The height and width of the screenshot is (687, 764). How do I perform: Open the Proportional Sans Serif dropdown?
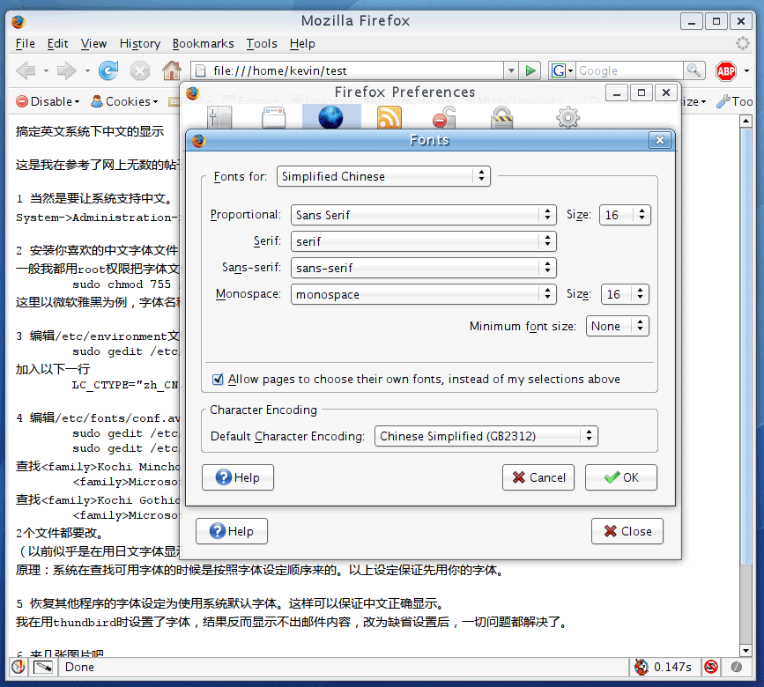[x=423, y=215]
